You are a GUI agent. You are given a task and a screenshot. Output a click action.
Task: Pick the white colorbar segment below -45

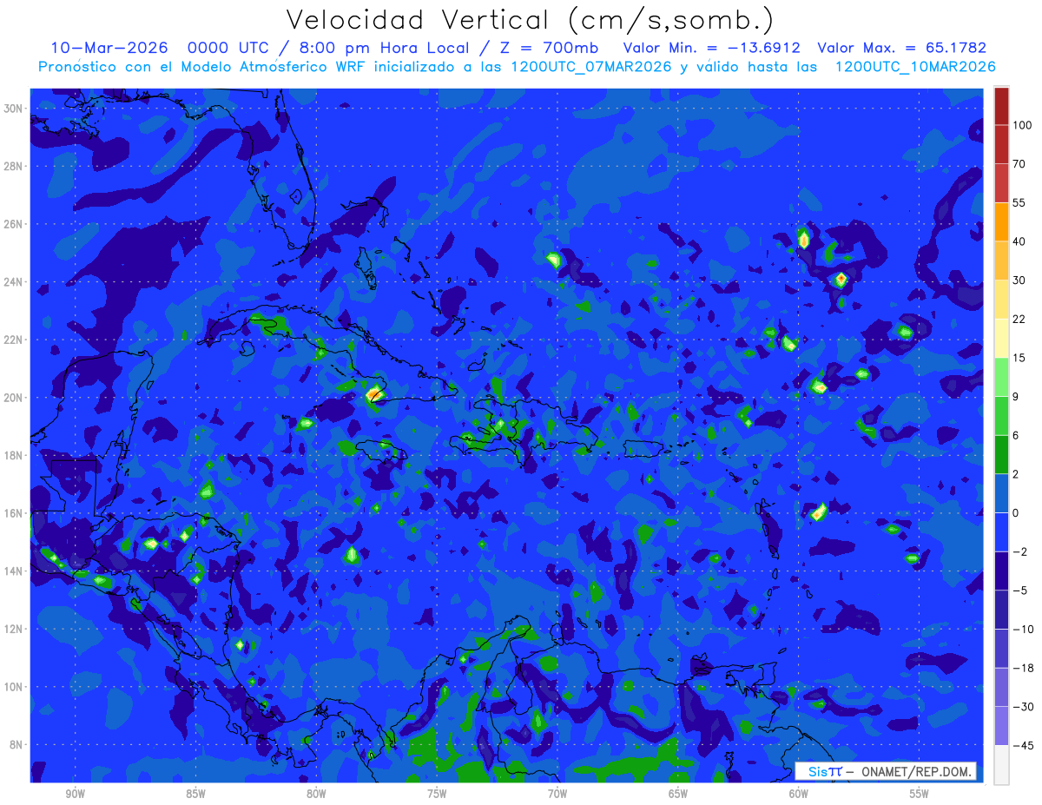[1001, 764]
